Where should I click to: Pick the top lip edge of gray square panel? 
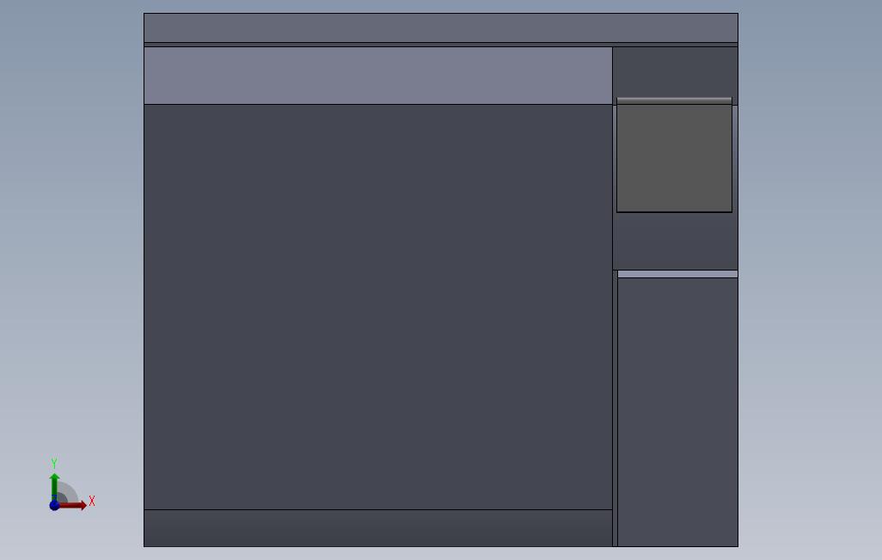[675, 101]
